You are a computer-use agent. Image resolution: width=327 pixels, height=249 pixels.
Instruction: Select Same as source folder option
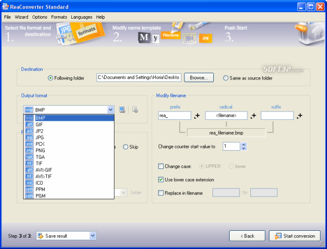tap(226, 78)
